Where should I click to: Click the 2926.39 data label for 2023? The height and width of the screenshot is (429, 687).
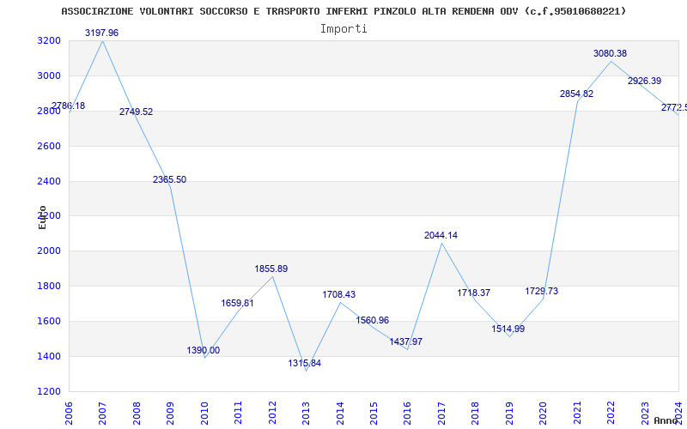tap(645, 81)
